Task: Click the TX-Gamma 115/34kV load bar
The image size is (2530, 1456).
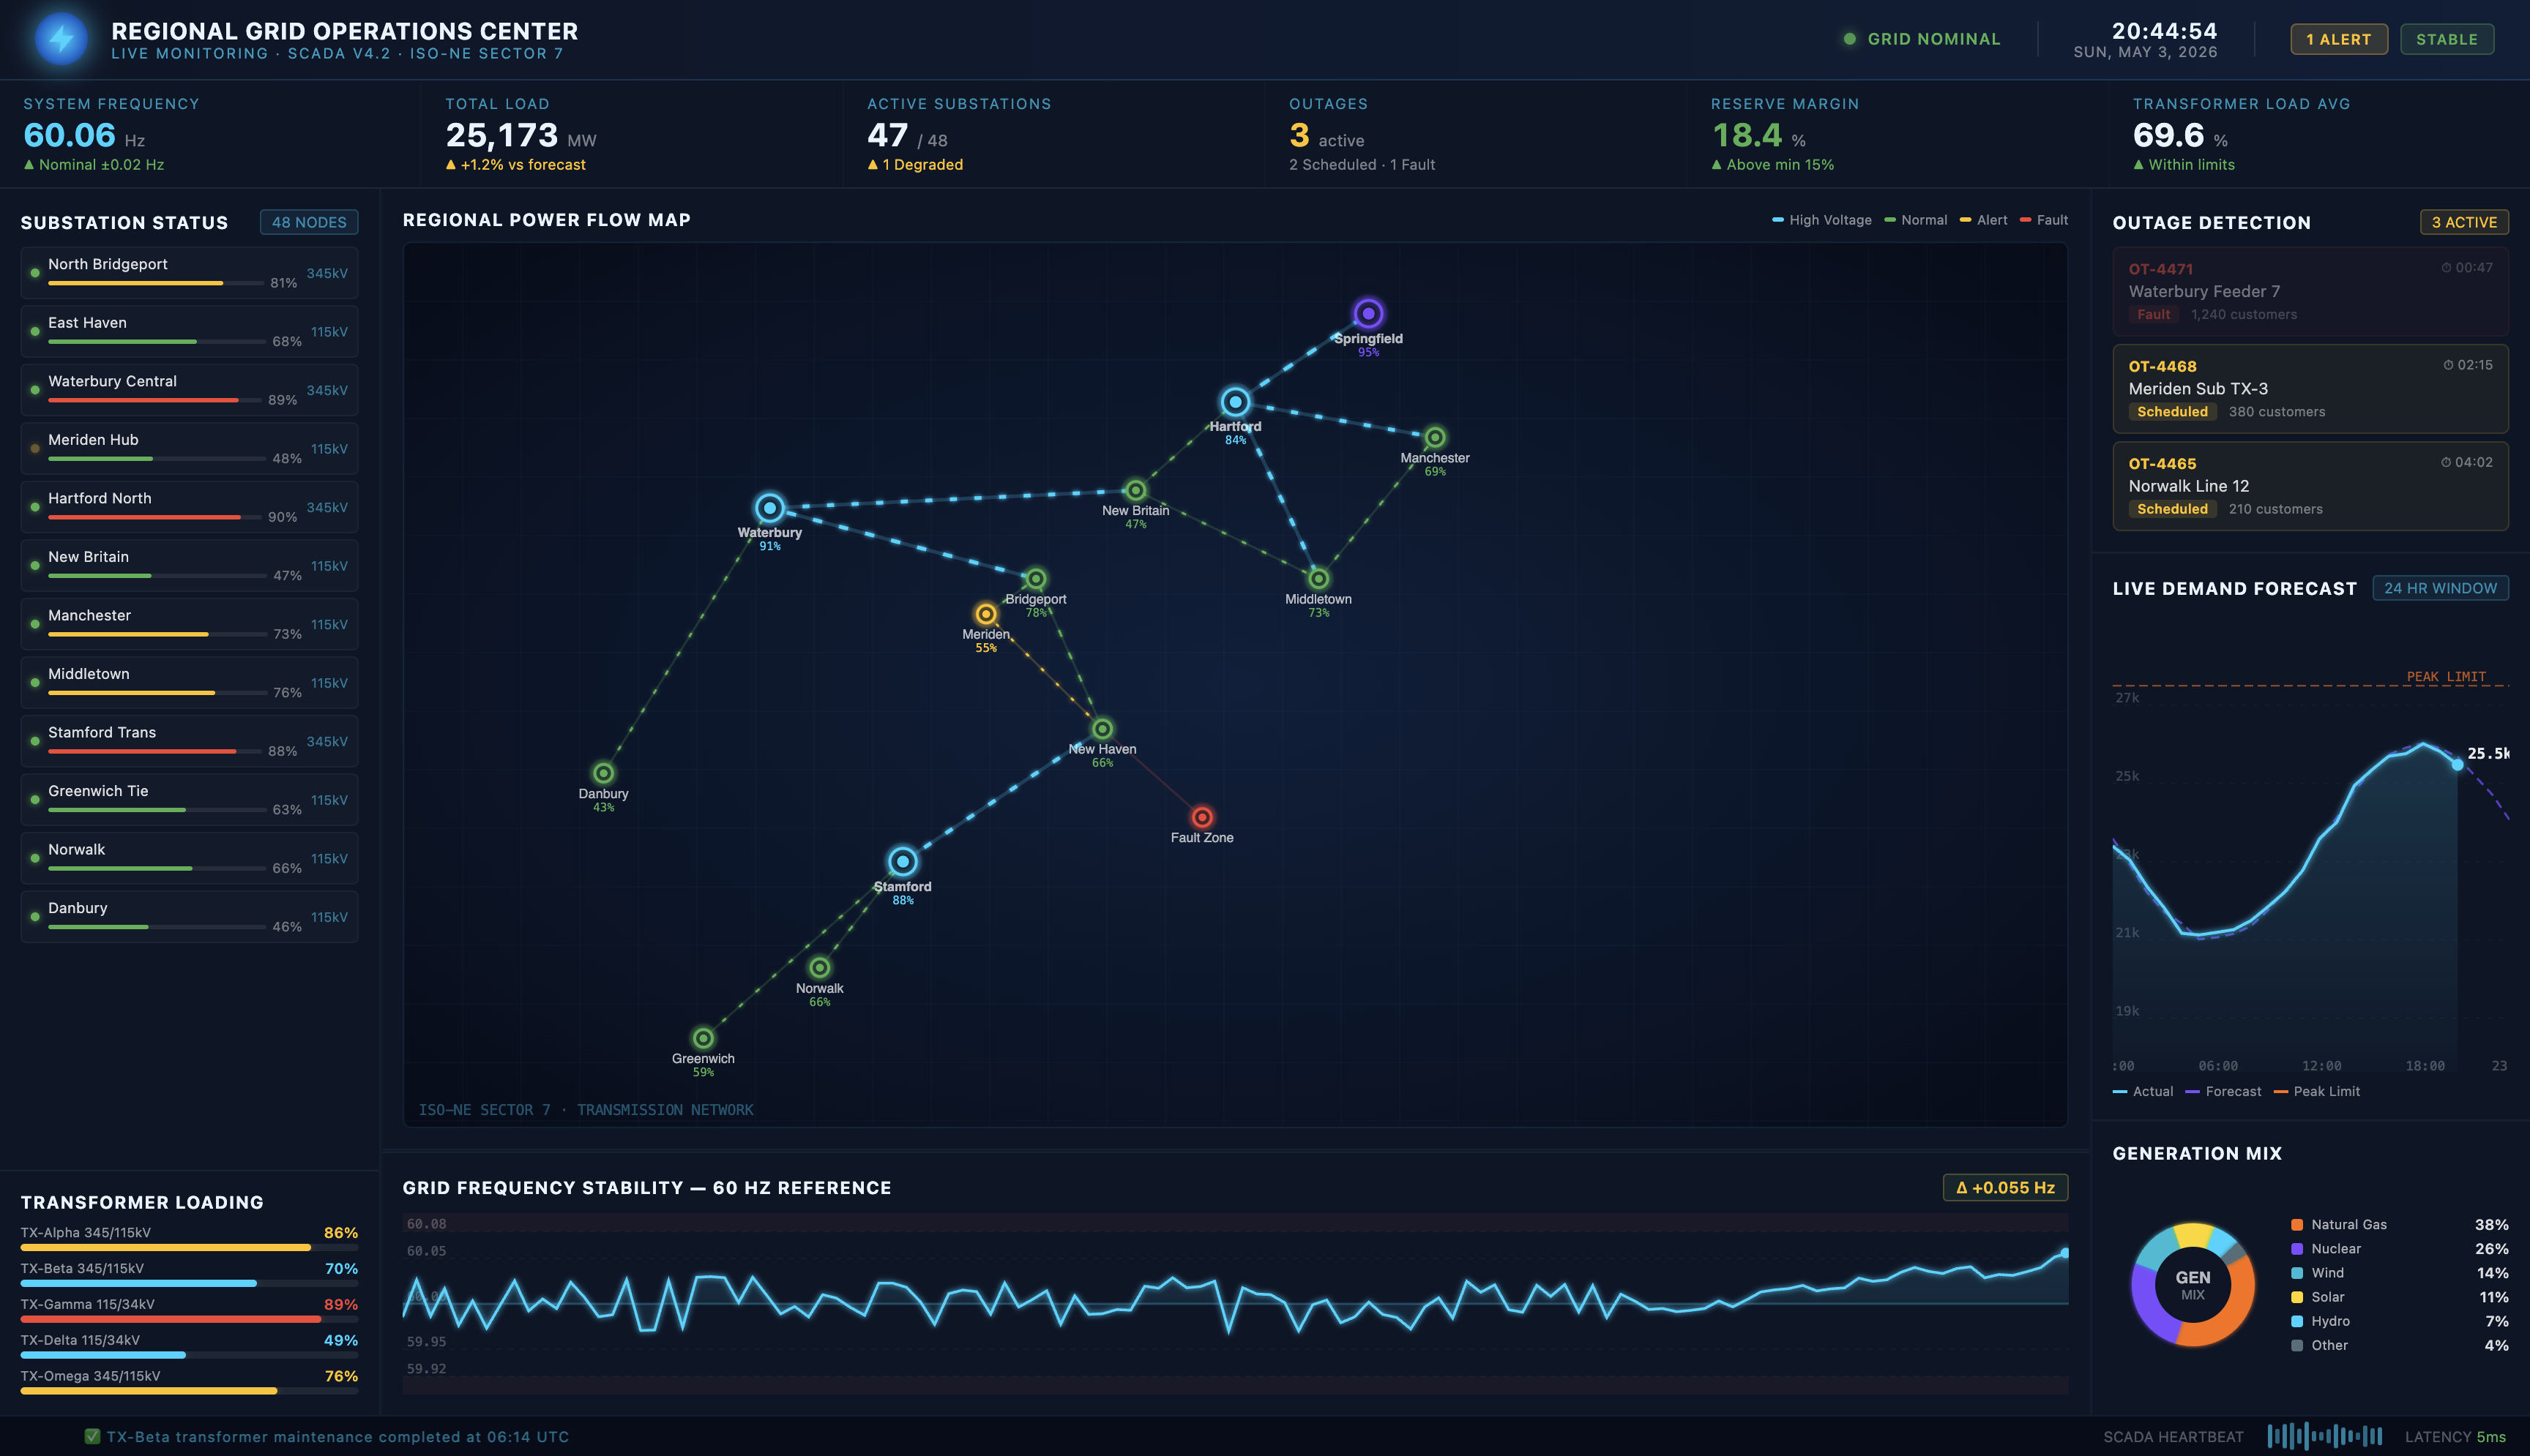Action: [x=189, y=1319]
